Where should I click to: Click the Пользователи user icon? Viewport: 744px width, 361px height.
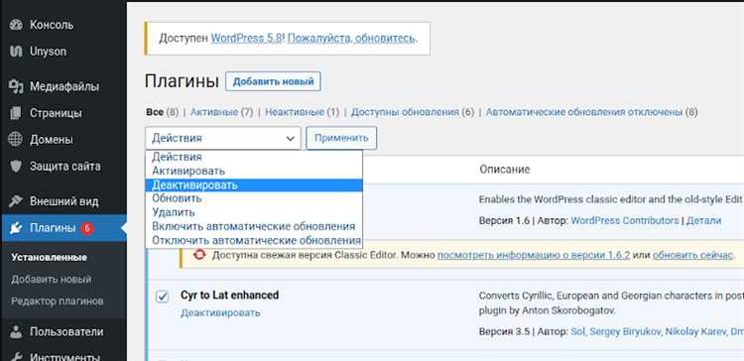pyautogui.click(x=16, y=331)
